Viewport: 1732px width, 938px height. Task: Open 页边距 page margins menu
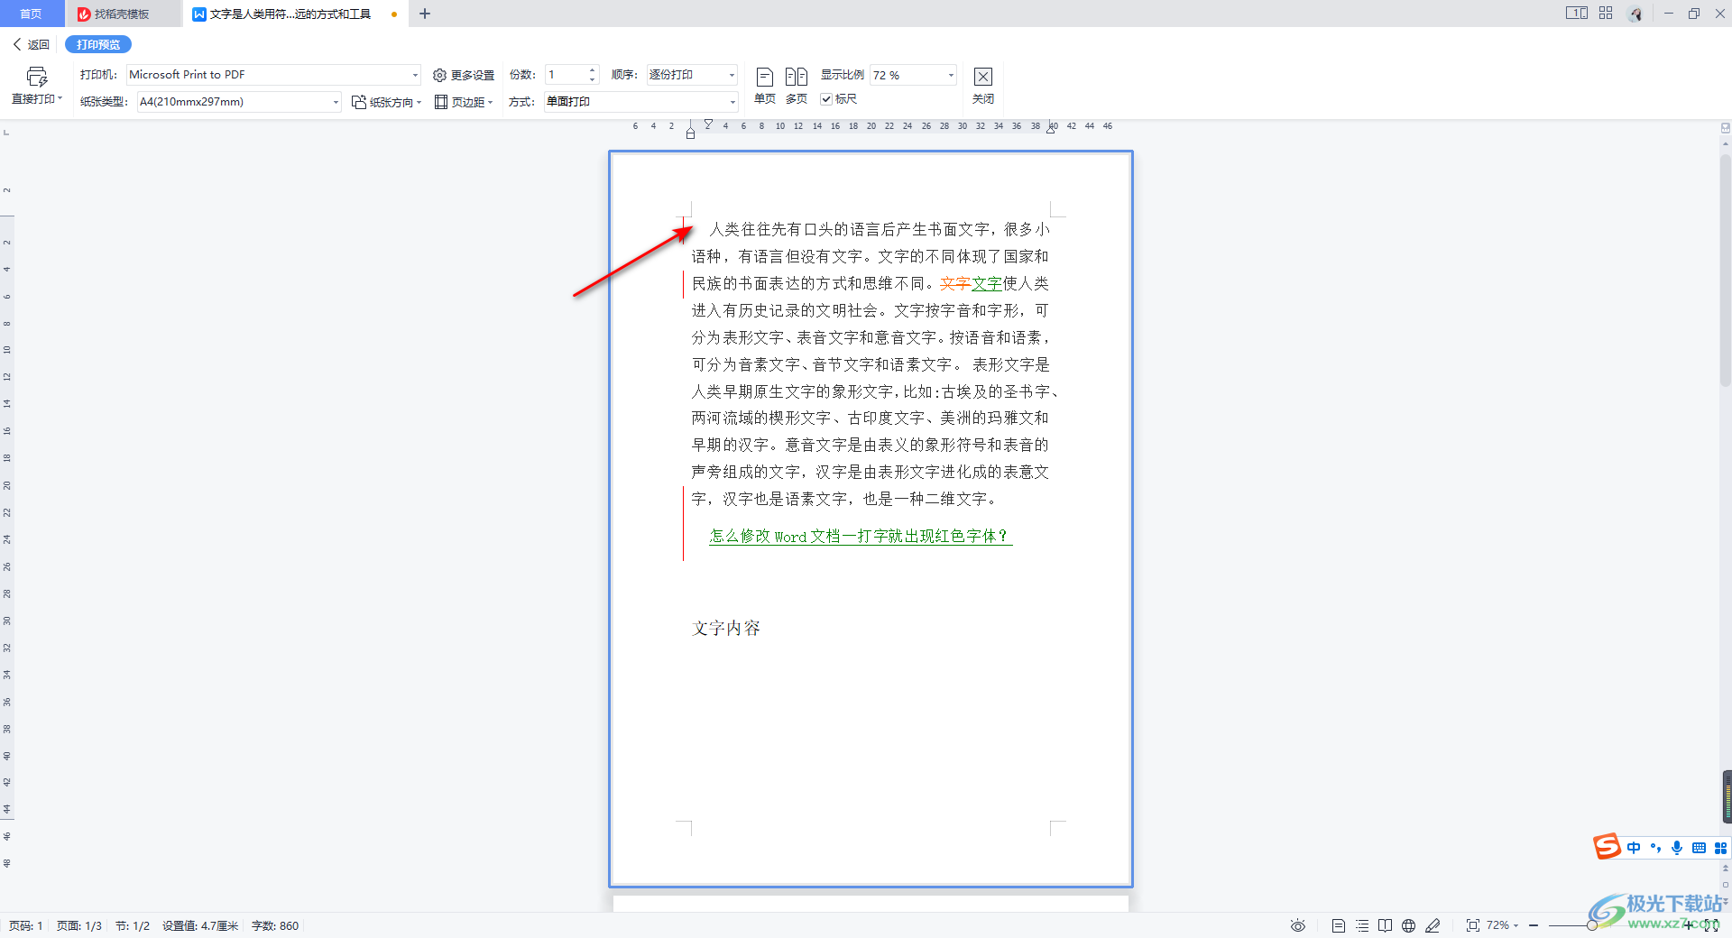tap(465, 102)
